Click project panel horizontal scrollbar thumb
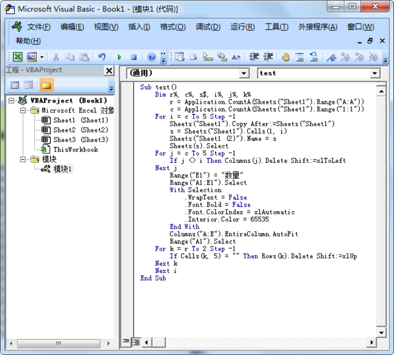This screenshot has width=394, height=355. (x=58, y=344)
